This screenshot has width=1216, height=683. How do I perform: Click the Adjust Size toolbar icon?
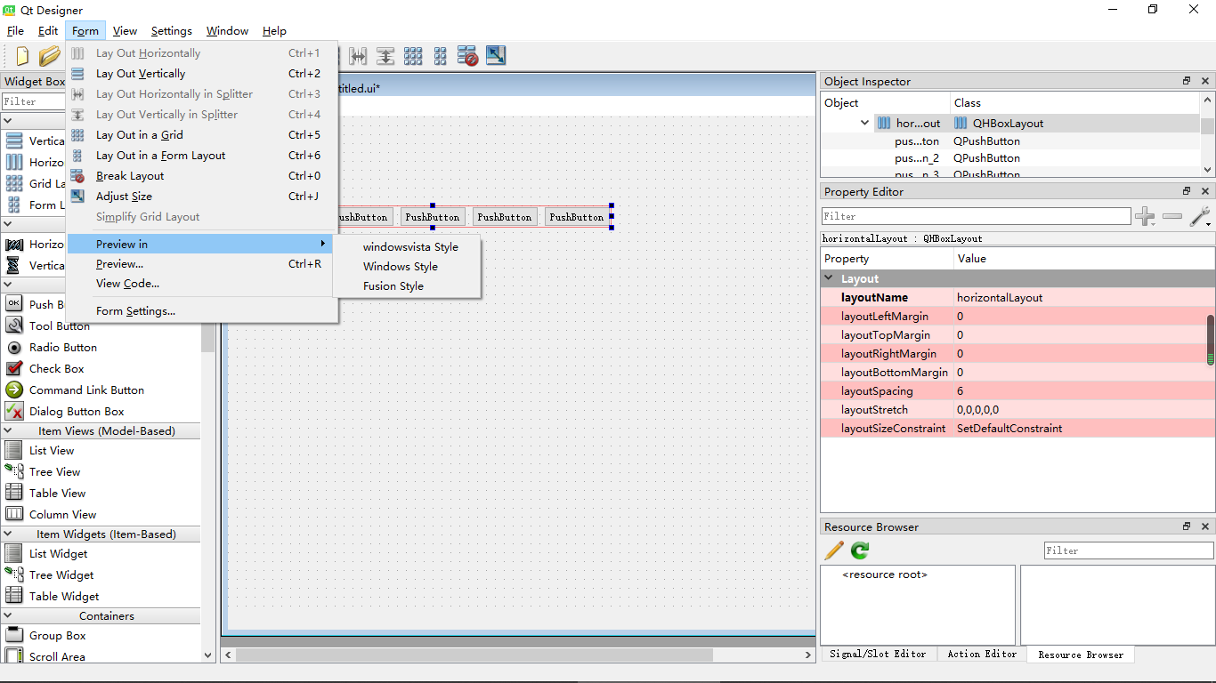495,55
